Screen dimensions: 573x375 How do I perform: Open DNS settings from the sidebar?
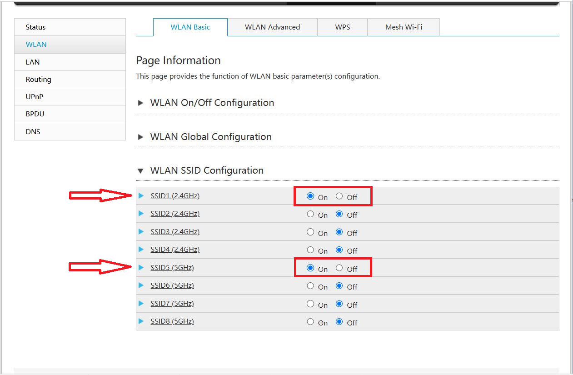[33, 131]
